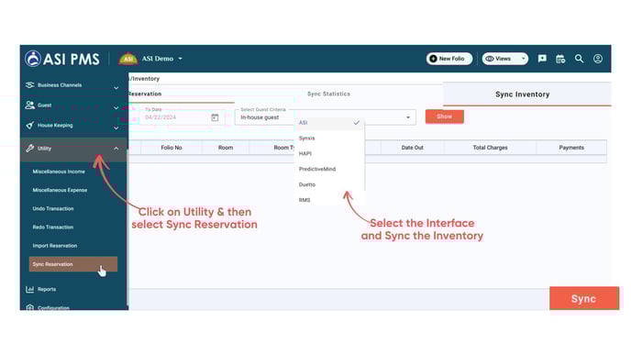Click the Date Out column header

412,148
